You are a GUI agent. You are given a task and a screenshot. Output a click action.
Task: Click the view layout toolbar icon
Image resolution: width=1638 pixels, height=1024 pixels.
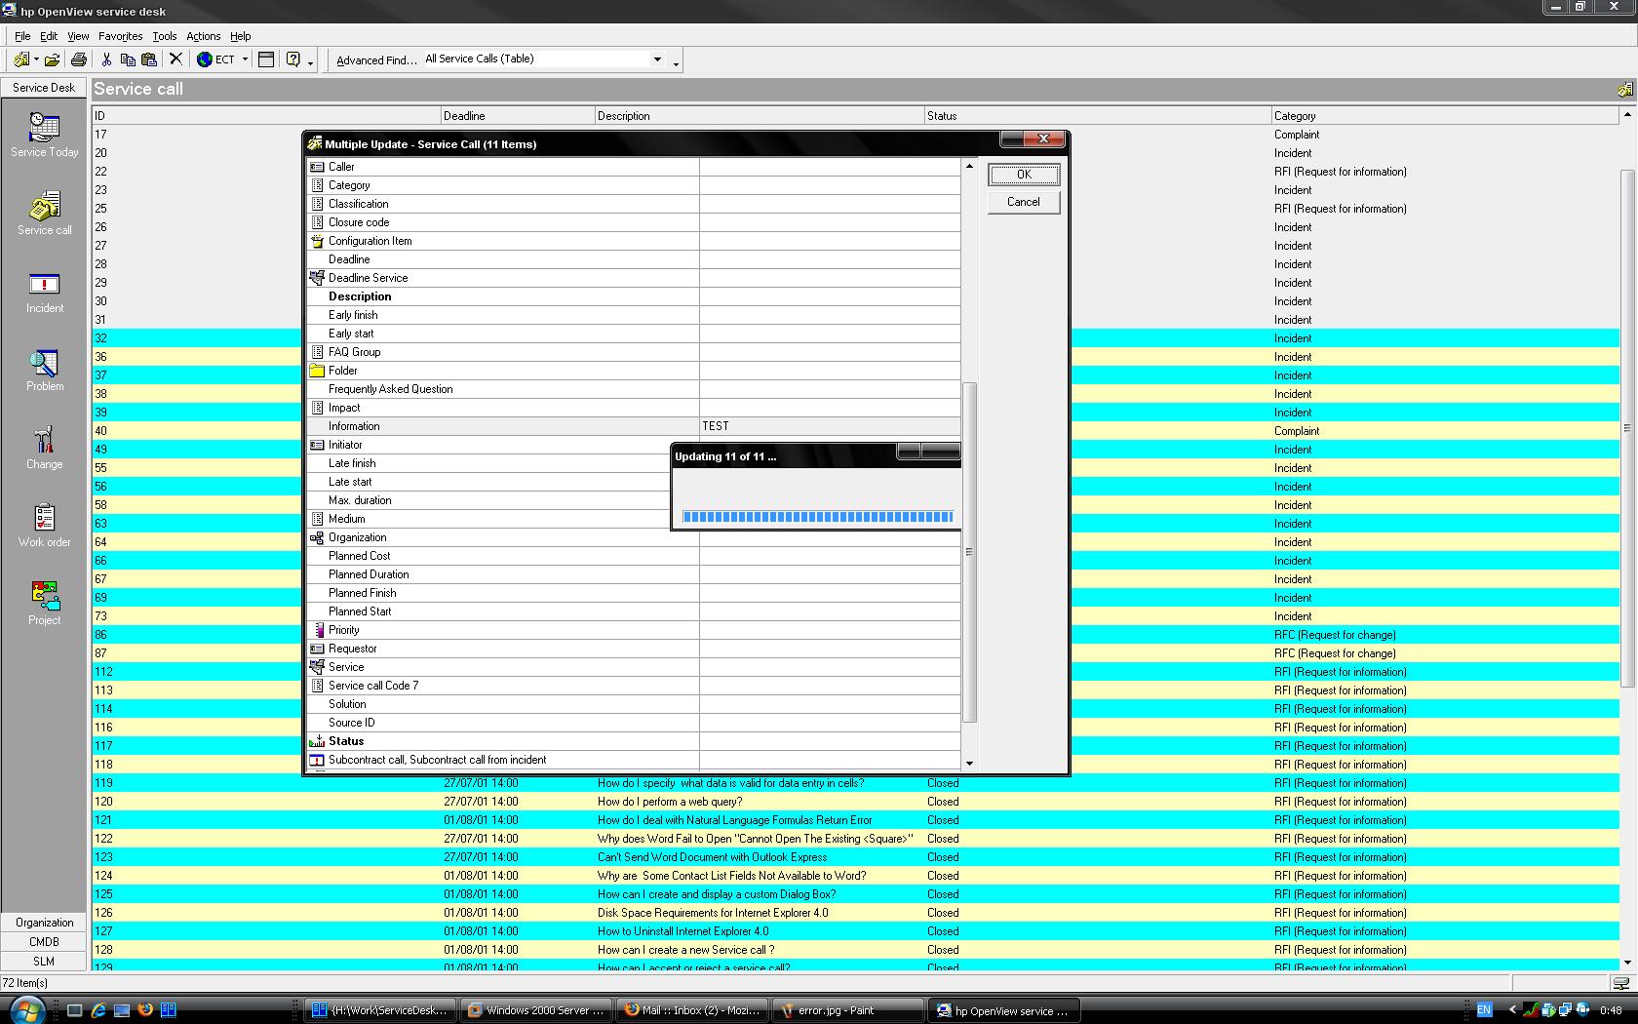265,59
